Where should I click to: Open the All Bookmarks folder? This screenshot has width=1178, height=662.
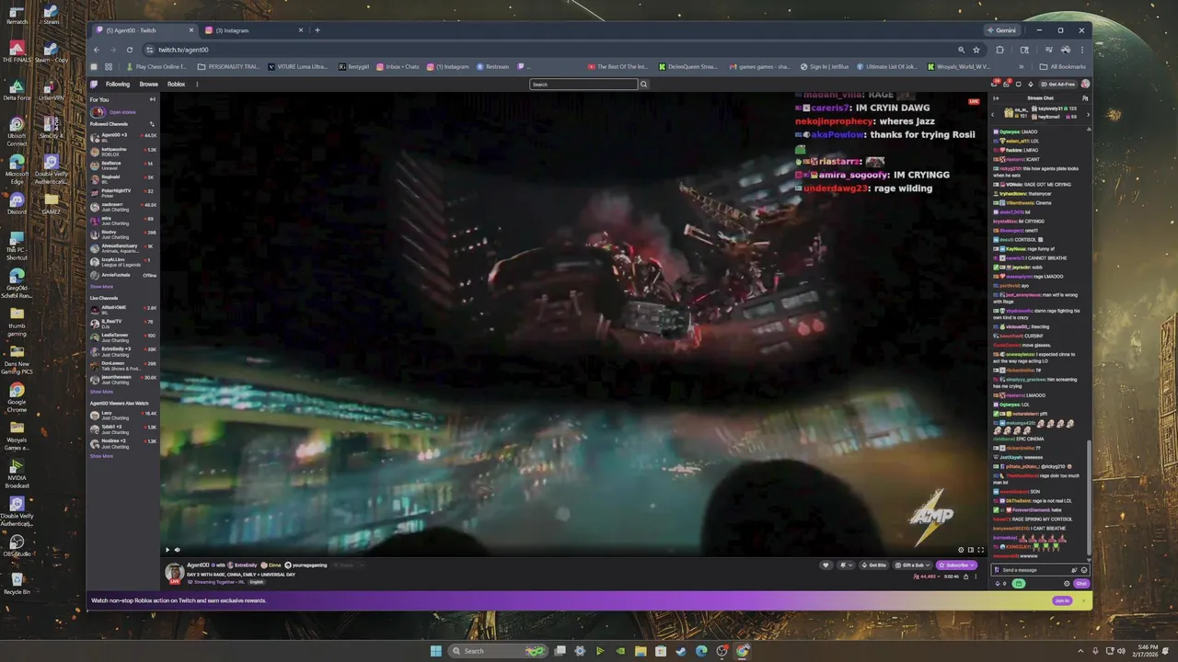point(1063,67)
